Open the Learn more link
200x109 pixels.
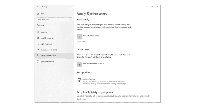[81, 42]
